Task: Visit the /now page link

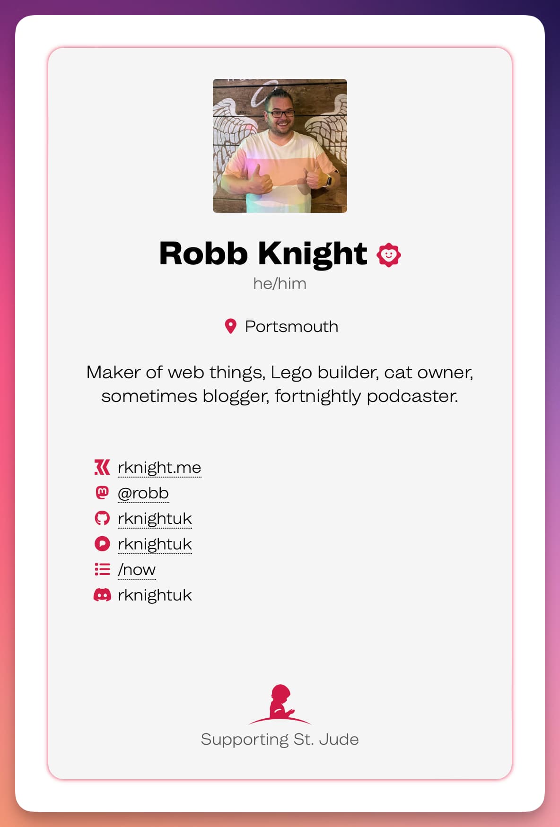Action: click(137, 569)
